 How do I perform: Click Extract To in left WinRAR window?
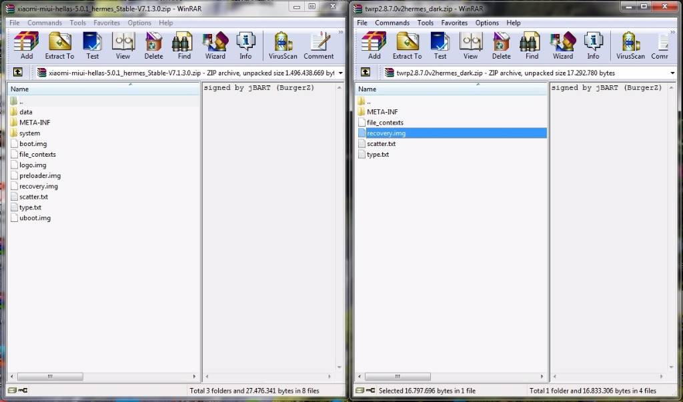coord(59,45)
